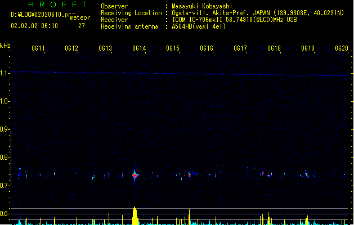Click the 0611 time marker

(x=38, y=48)
